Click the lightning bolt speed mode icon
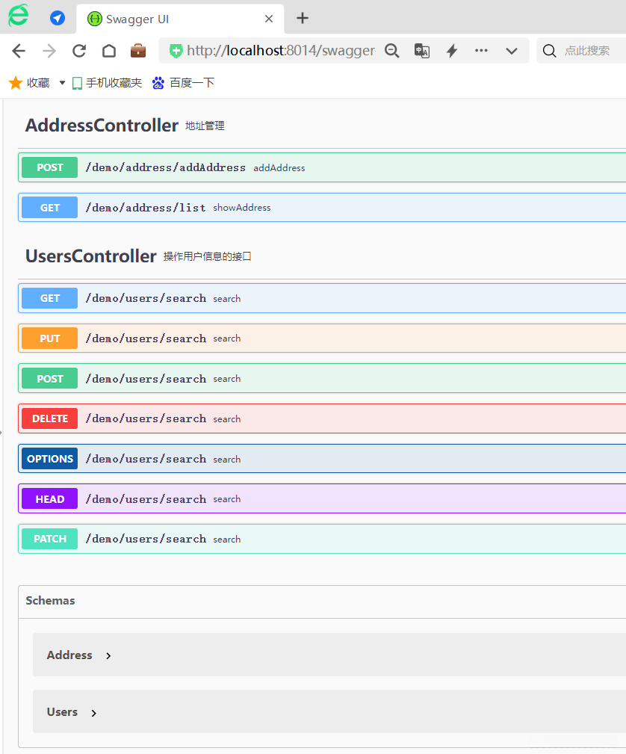The height and width of the screenshot is (754, 626). (452, 51)
